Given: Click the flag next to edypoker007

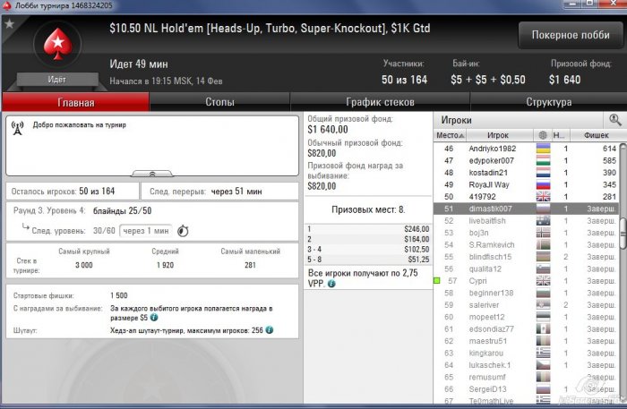Looking at the screenshot, I should point(543,160).
